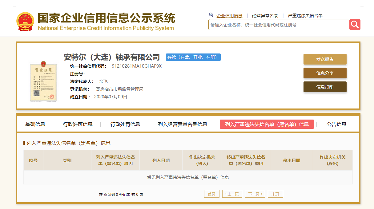Image resolution: width=374 pixels, height=209 pixels.
Task: Click the legal representative name 金飞
Action: (103, 81)
